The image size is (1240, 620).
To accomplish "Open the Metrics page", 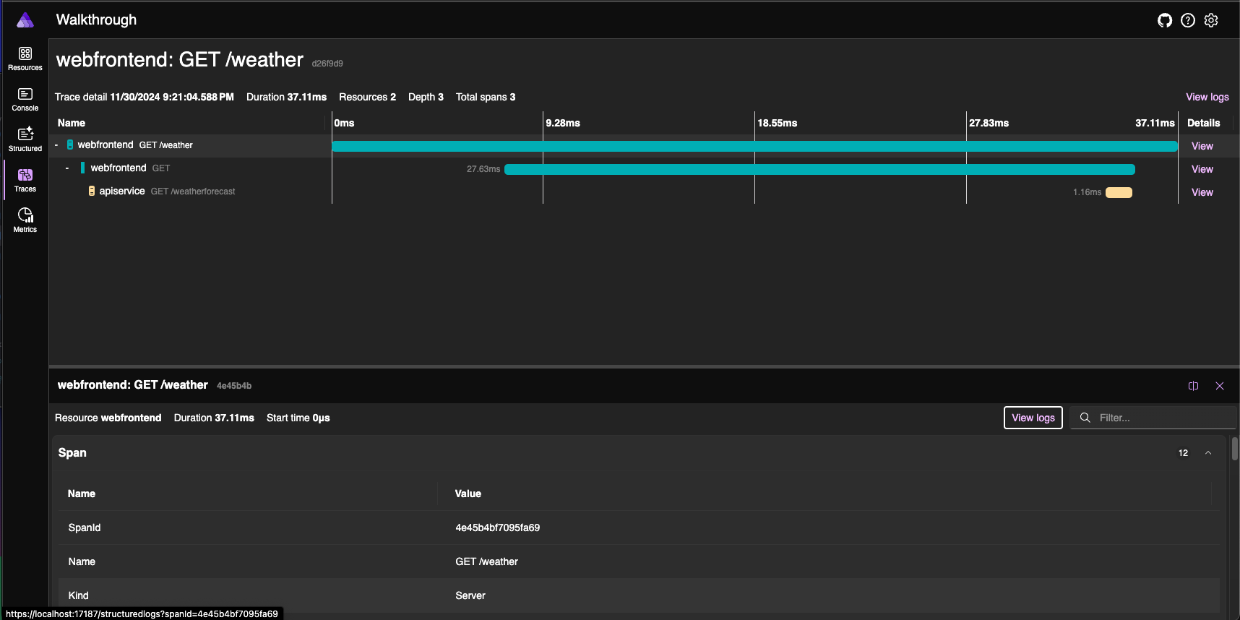I will [x=25, y=220].
